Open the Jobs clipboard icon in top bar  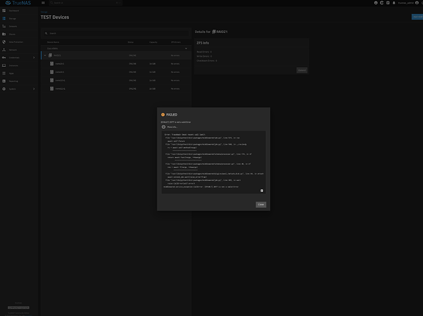(388, 3)
